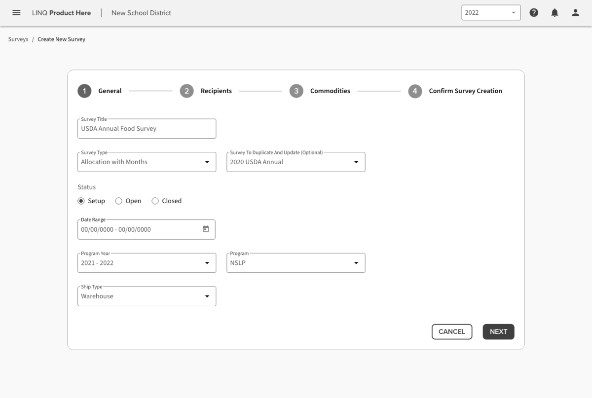
Task: Go to the Commodities step label
Action: pos(330,91)
